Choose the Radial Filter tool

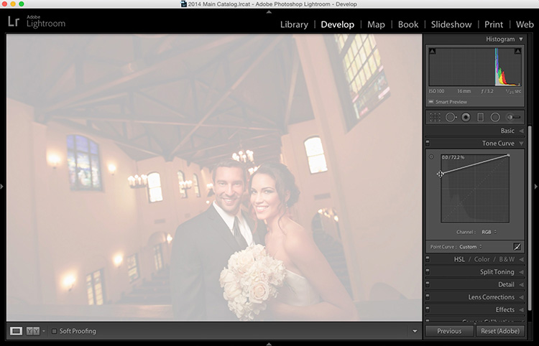pos(495,118)
